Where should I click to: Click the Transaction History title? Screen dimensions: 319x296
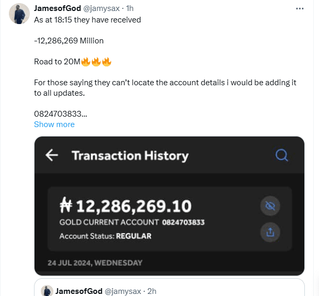(130, 155)
